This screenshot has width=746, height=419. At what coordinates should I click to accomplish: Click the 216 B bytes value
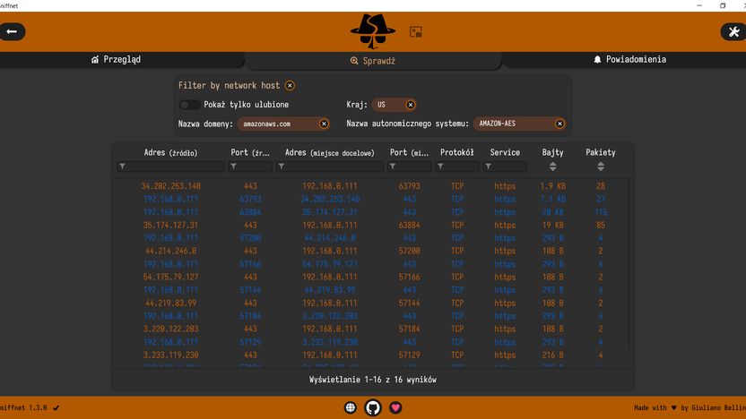click(x=552, y=355)
